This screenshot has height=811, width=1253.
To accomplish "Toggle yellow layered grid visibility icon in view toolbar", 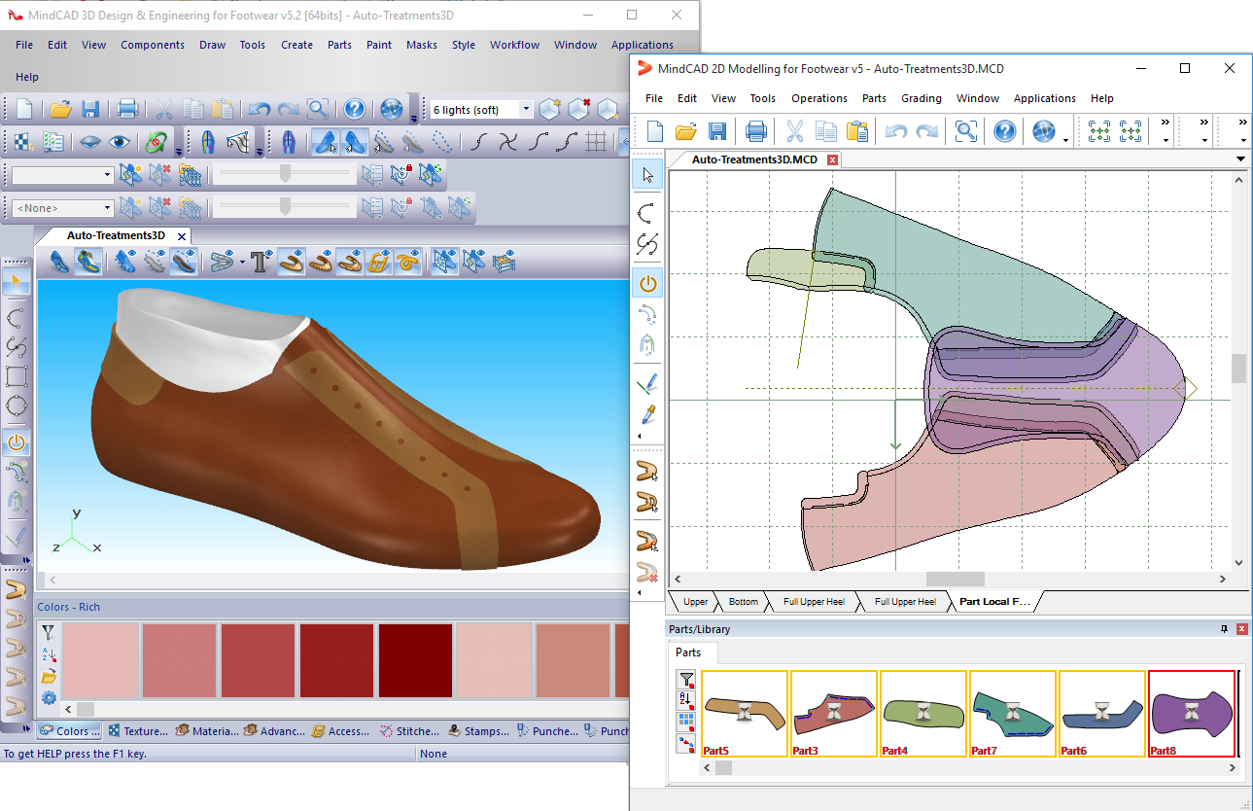I will tap(504, 261).
